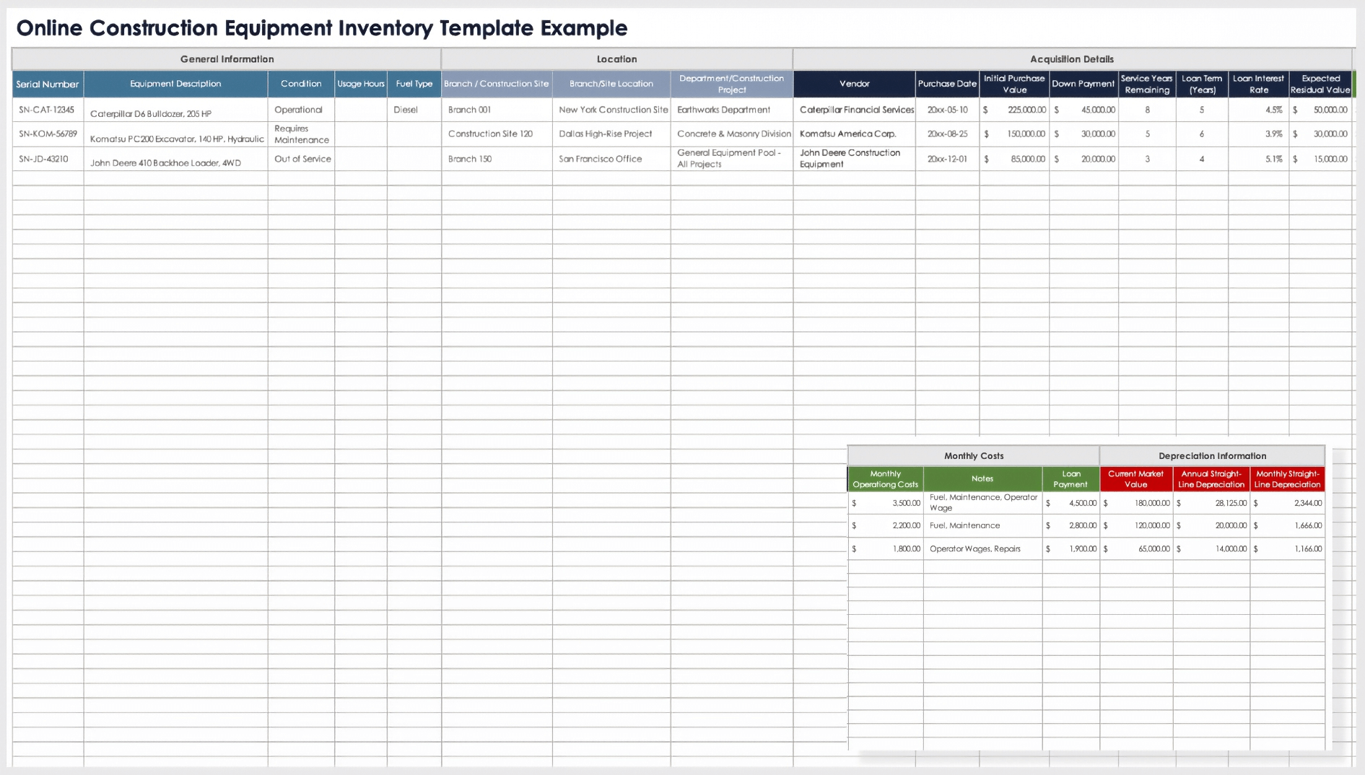Image resolution: width=1365 pixels, height=775 pixels.
Task: Select the Acquisition Details section header
Action: tap(1071, 59)
